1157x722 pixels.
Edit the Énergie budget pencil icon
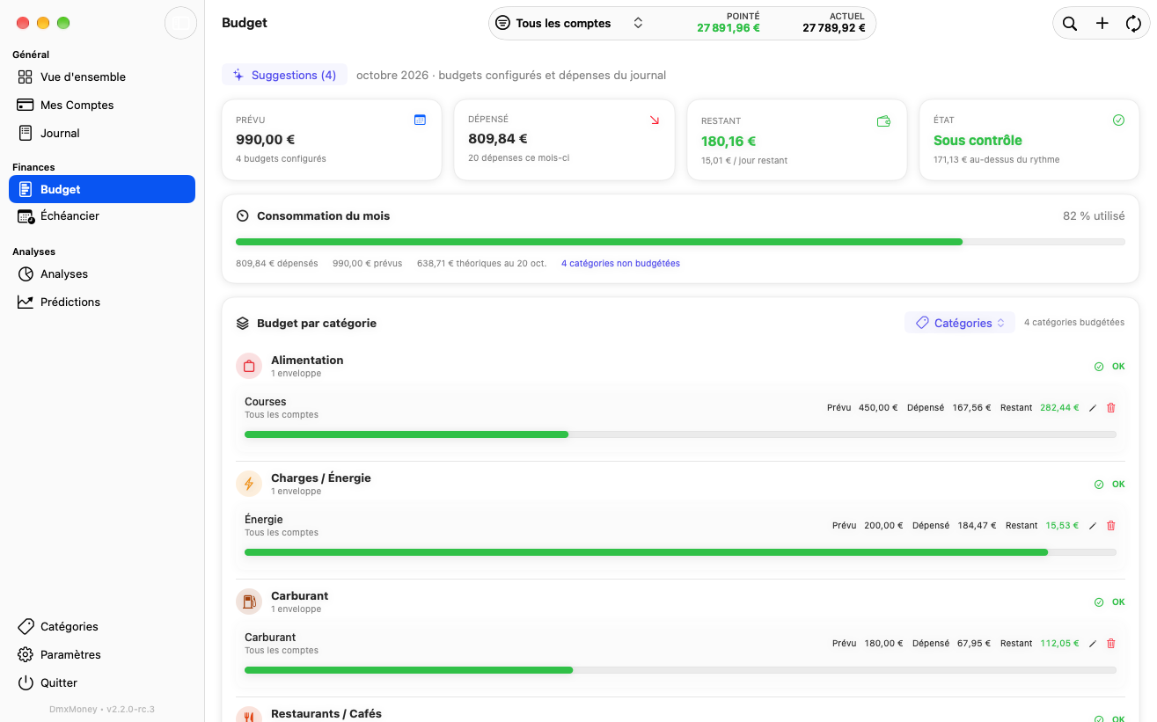1093,526
